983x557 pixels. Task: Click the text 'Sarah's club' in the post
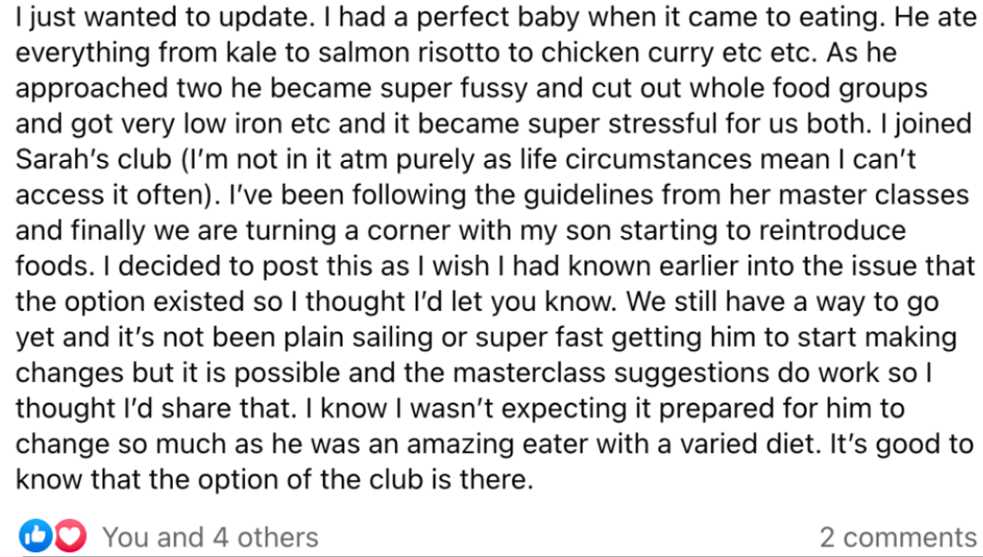click(x=93, y=159)
